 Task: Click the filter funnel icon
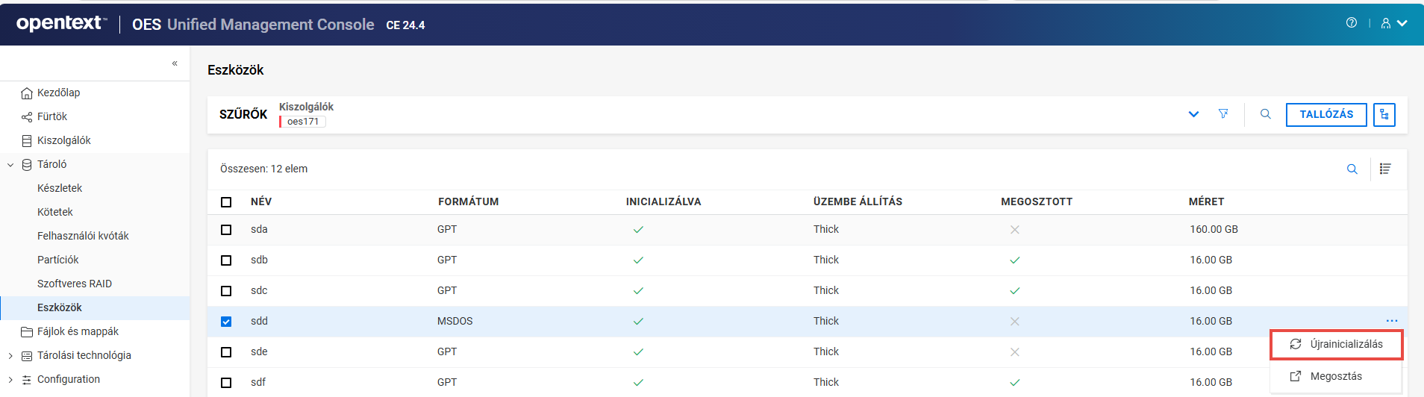tap(1223, 114)
